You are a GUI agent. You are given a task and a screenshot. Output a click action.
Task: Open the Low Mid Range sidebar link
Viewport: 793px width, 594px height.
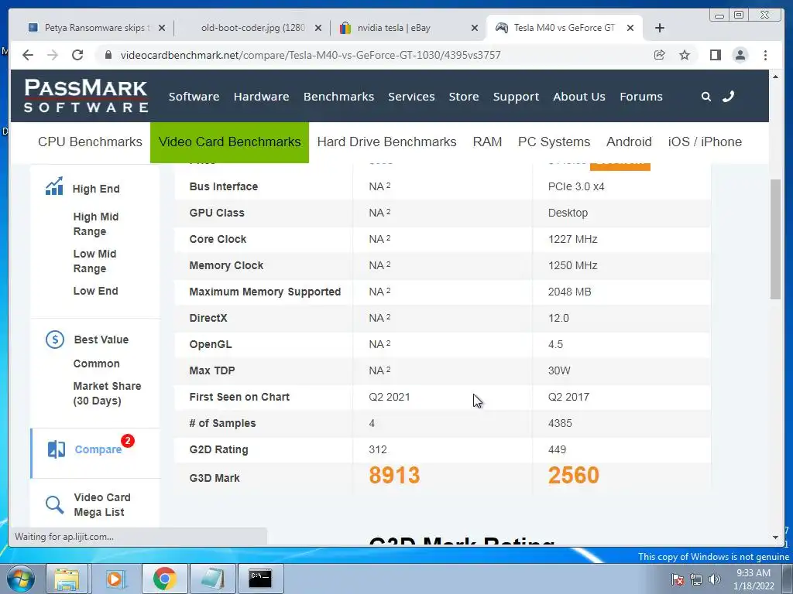94,261
